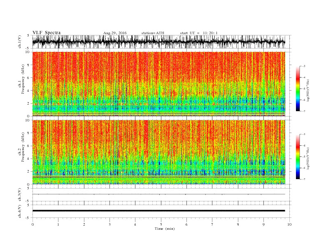Viewport: 326px width, 252px height.
Task: Click the date 'Aug.29, 2016' label
Action: (115, 33)
